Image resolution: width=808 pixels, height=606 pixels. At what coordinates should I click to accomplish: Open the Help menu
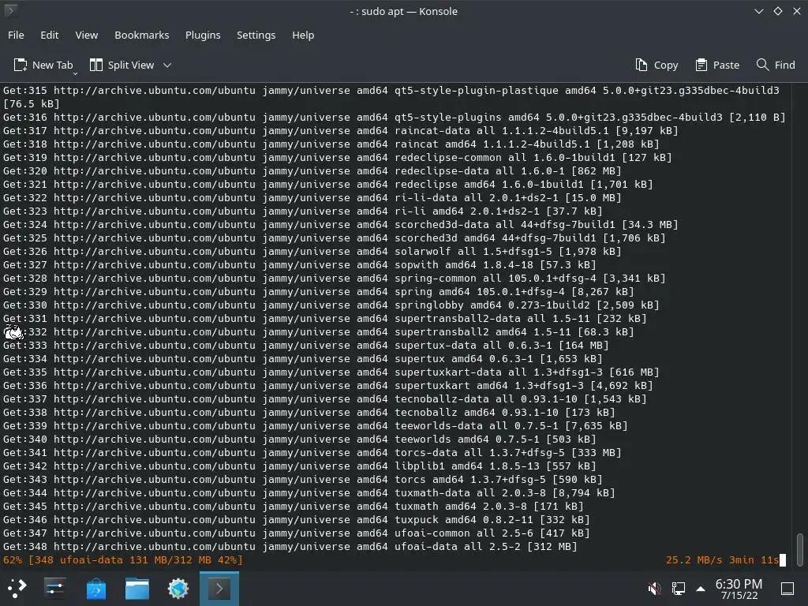(303, 35)
